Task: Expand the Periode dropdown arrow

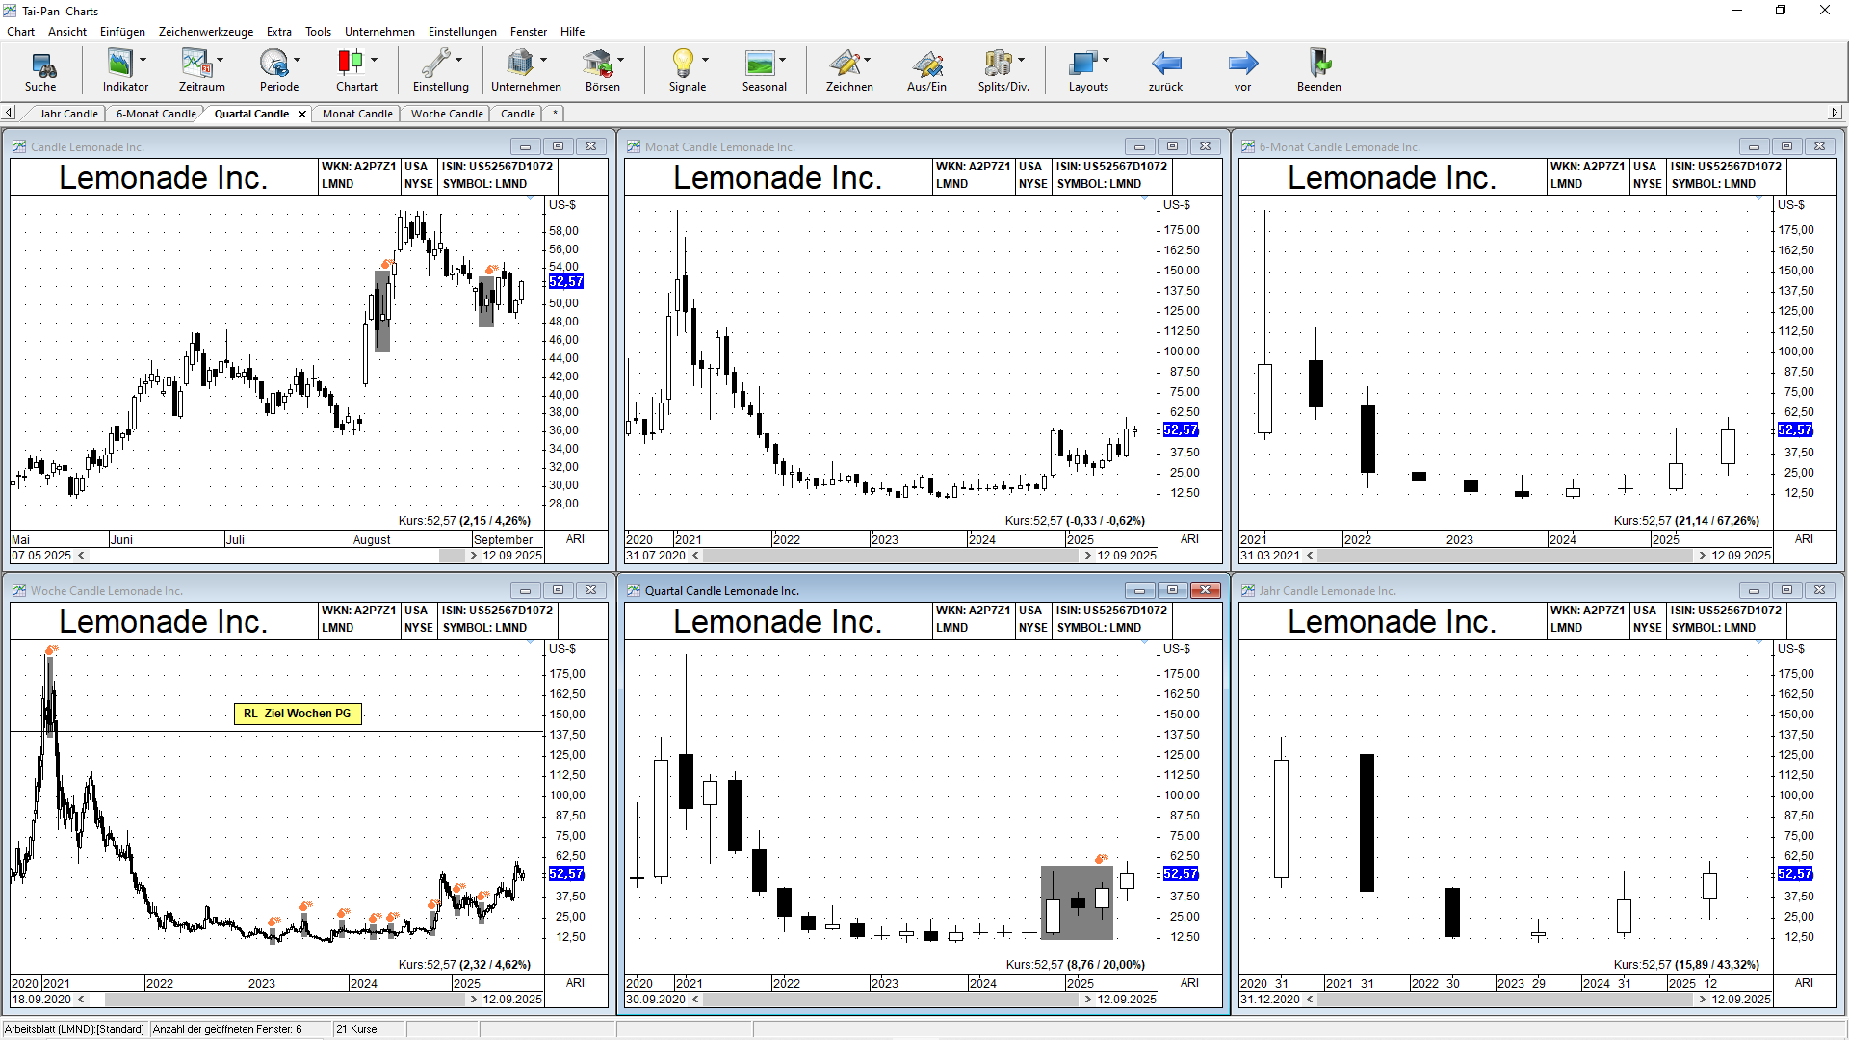Action: (298, 60)
